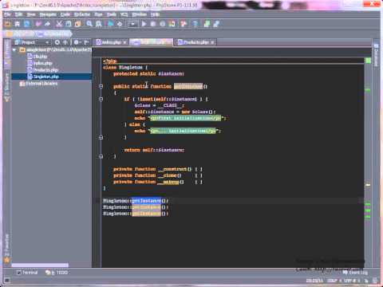Open the Database side tool window
The width and height of the screenshot is (383, 287).
(376, 54)
